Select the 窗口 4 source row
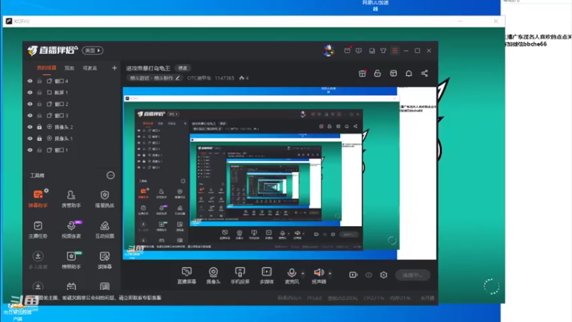The height and width of the screenshot is (322, 572). tap(71, 81)
